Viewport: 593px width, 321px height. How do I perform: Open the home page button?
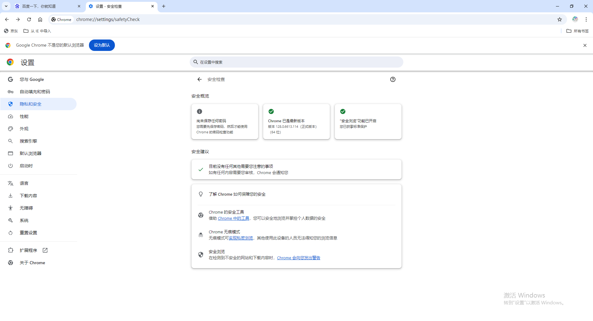pyautogui.click(x=40, y=19)
